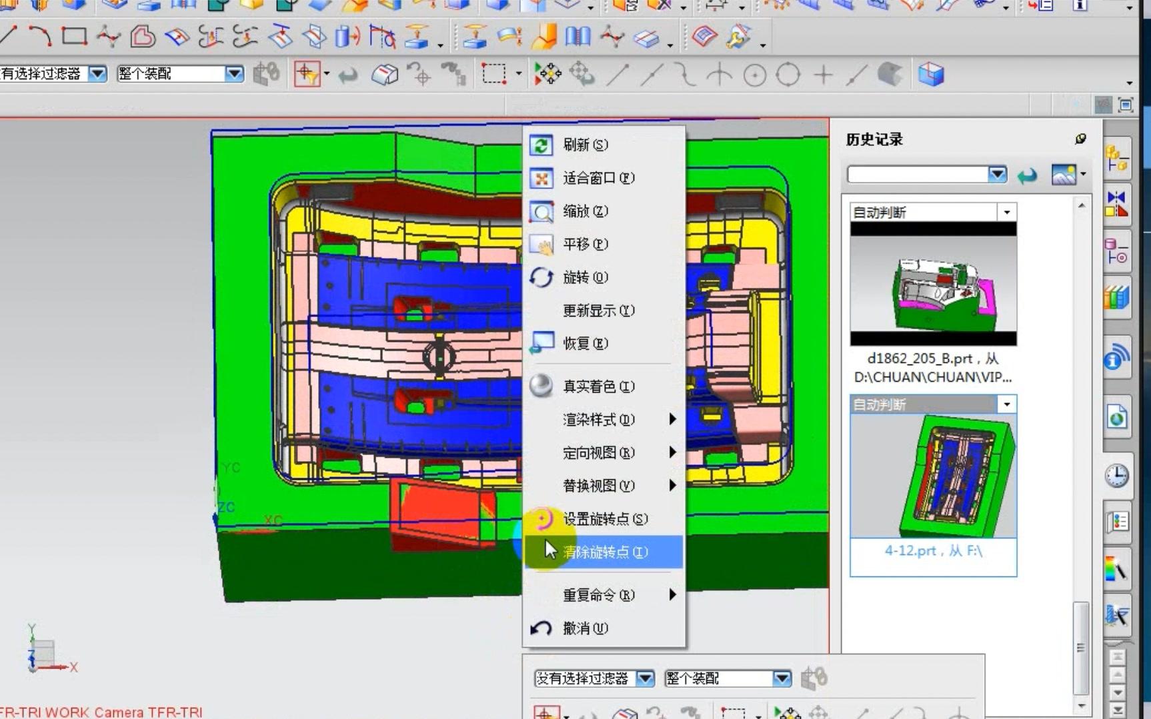Select the snap point rectangle selection icon

[x=494, y=74]
